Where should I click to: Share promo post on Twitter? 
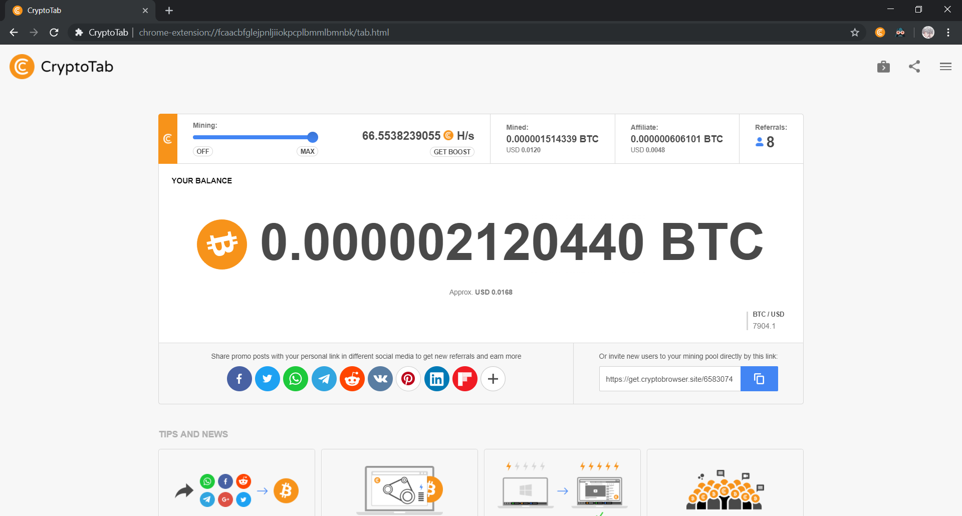268,379
